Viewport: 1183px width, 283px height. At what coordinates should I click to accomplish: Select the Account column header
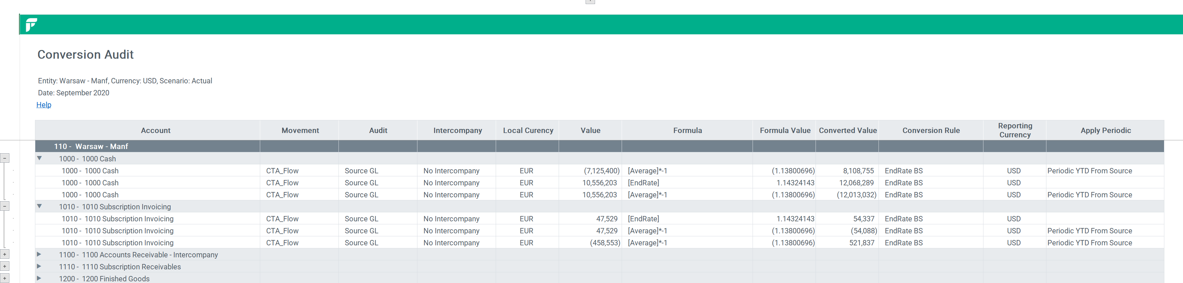pyautogui.click(x=147, y=130)
